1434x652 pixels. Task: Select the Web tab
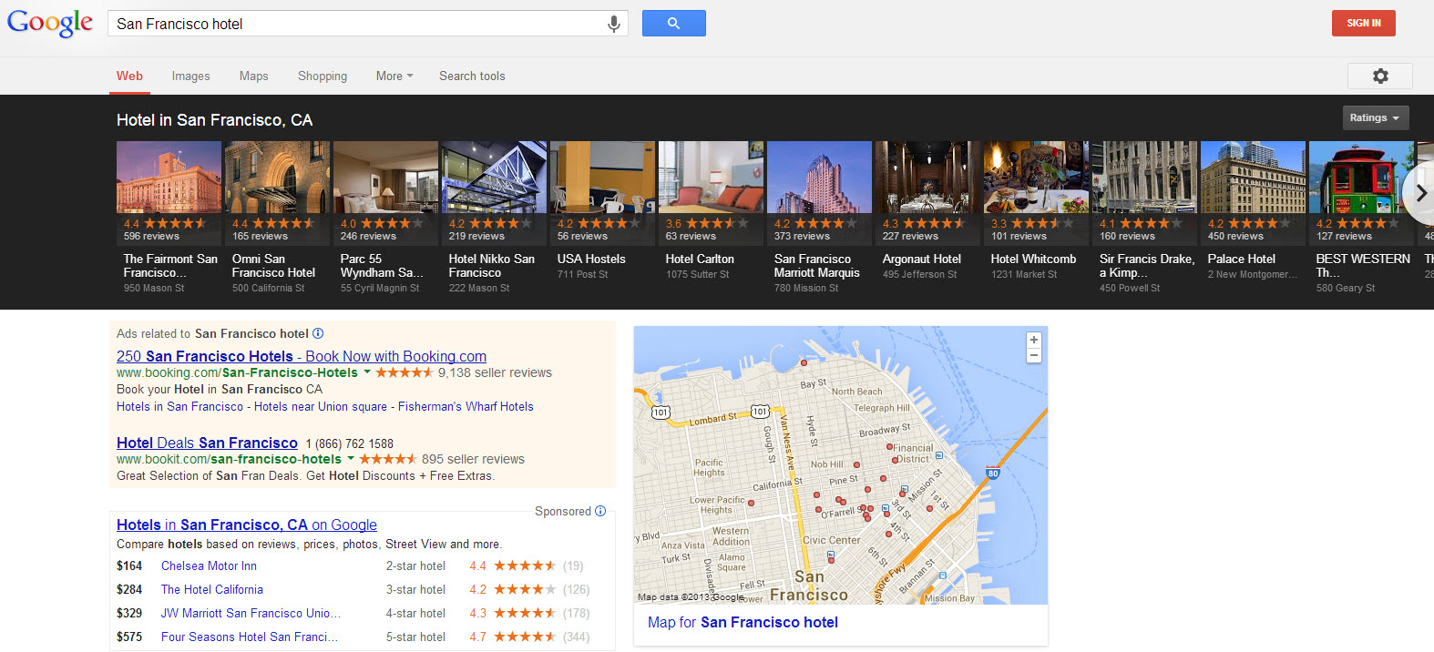129,76
